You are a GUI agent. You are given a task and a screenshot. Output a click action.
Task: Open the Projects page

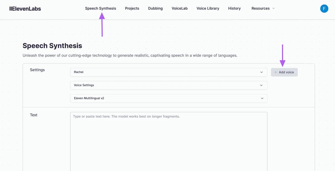tap(132, 9)
